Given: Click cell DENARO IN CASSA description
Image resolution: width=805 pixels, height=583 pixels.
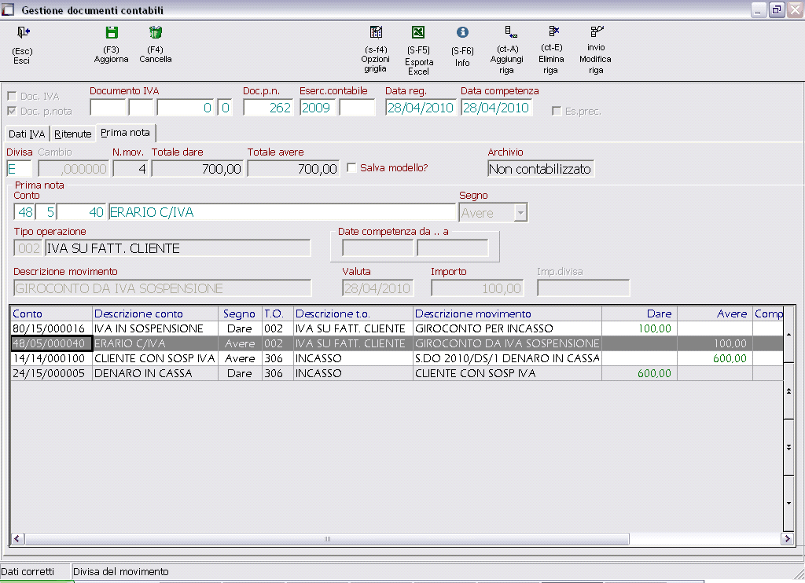Looking at the screenshot, I should point(156,373).
